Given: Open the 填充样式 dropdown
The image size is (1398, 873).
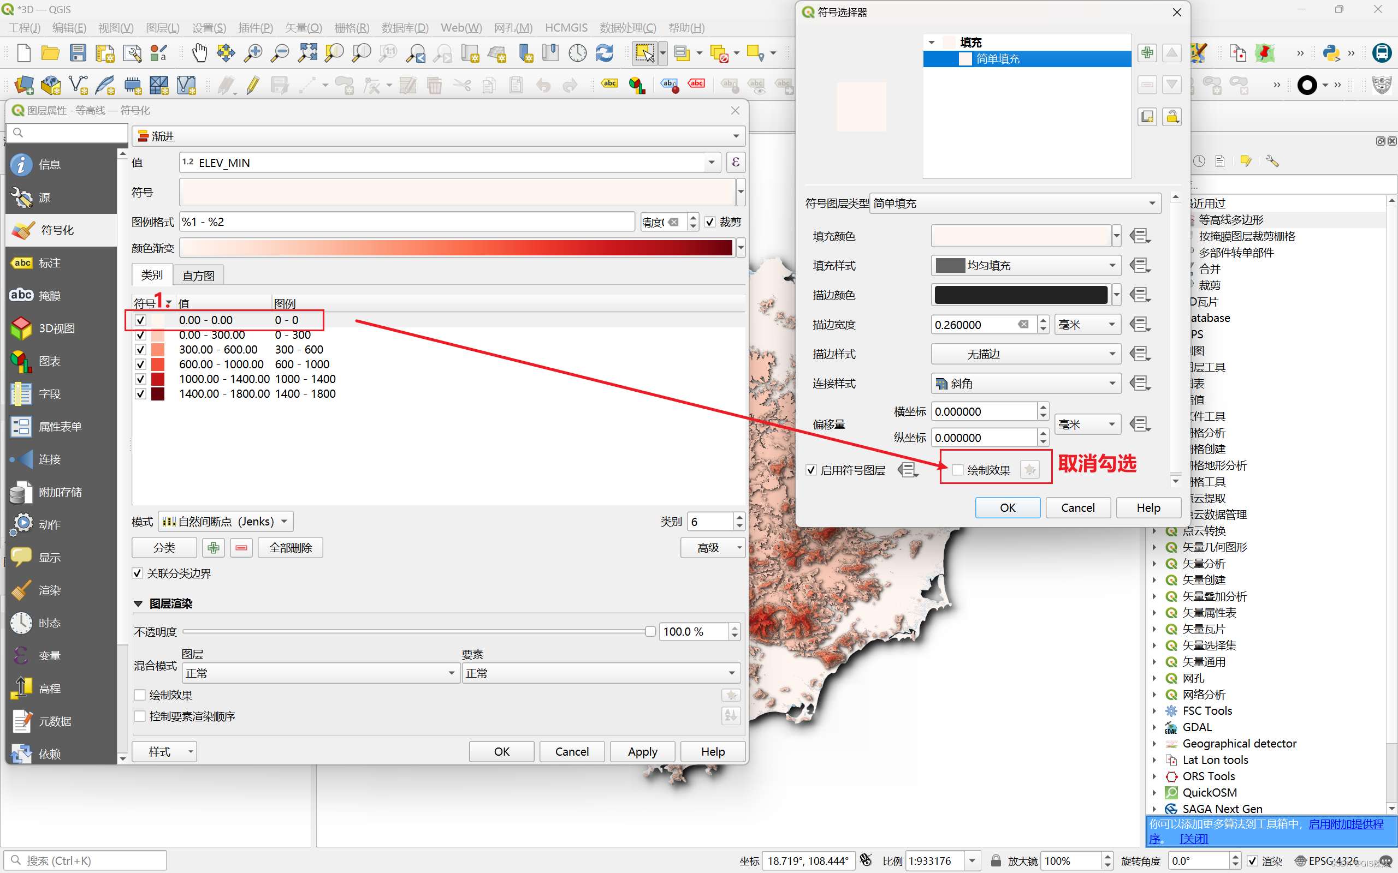Looking at the screenshot, I should (1026, 265).
